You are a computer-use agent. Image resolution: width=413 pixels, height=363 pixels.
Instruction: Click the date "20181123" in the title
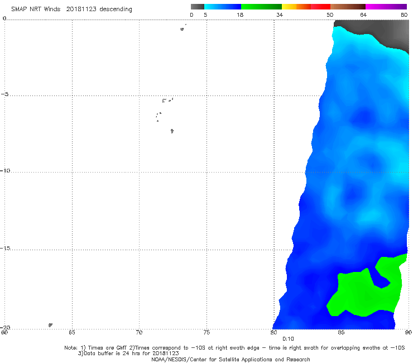pos(81,9)
